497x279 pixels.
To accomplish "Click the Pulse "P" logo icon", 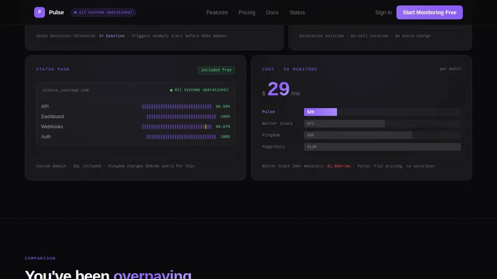I will 39,12.
